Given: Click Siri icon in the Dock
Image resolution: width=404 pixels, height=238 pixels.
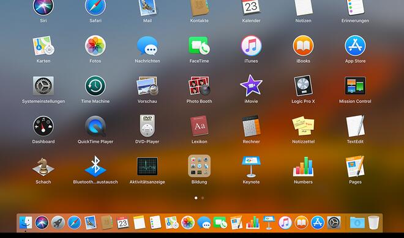Looking at the screenshot, I should click(42, 222).
